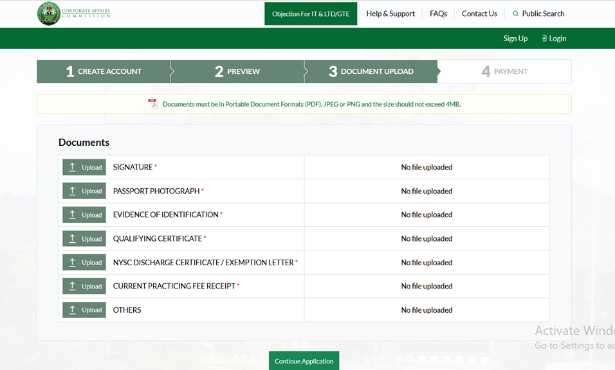Click 'No file uploaded' in the EVIDENCE OF IDENTIFICATION row

[427, 215]
